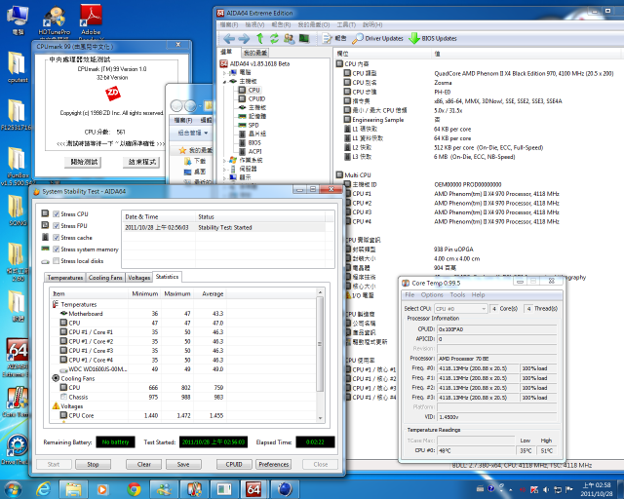Click 結束程式 button in CPUmark 99
Image resolution: width=624 pixels, height=499 pixels.
pos(141,162)
